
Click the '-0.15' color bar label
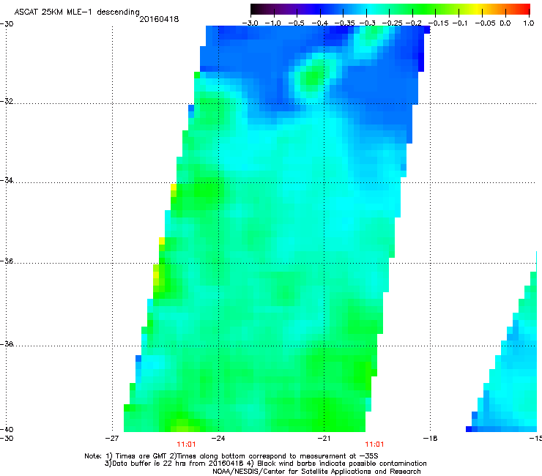tap(438, 23)
